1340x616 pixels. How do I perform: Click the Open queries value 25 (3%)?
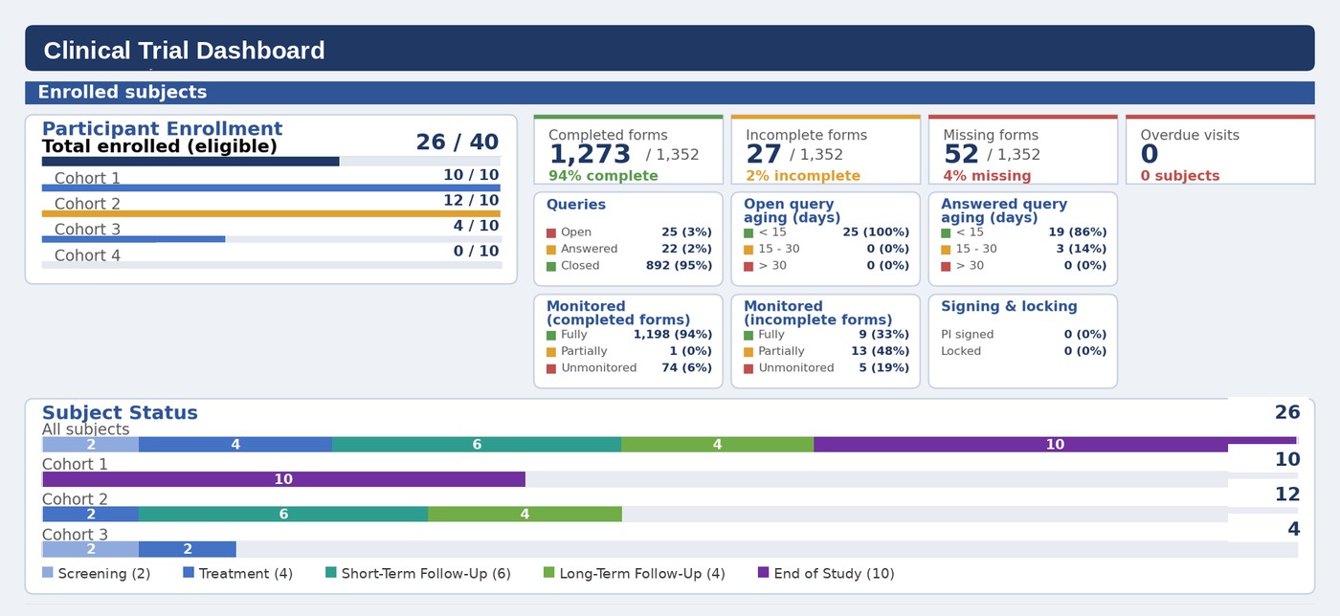pyautogui.click(x=686, y=232)
